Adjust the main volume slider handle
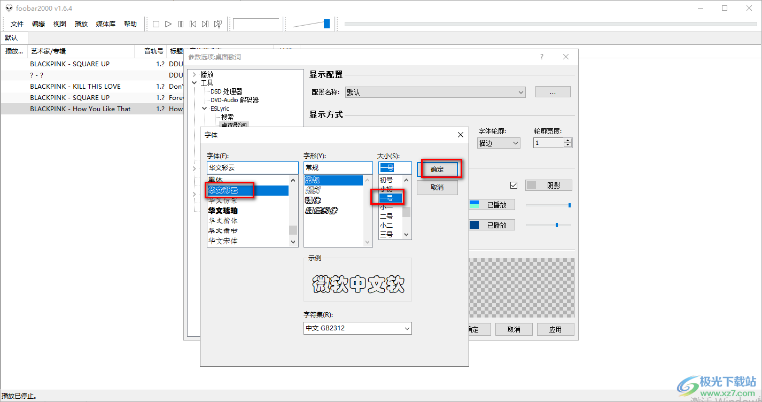 click(326, 24)
